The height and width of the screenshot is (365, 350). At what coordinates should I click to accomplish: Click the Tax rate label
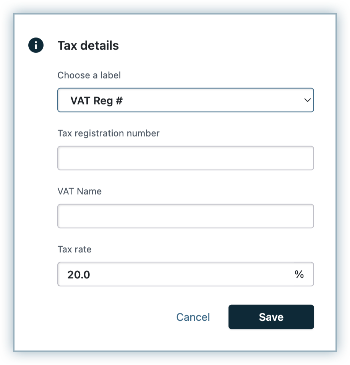[x=75, y=249]
